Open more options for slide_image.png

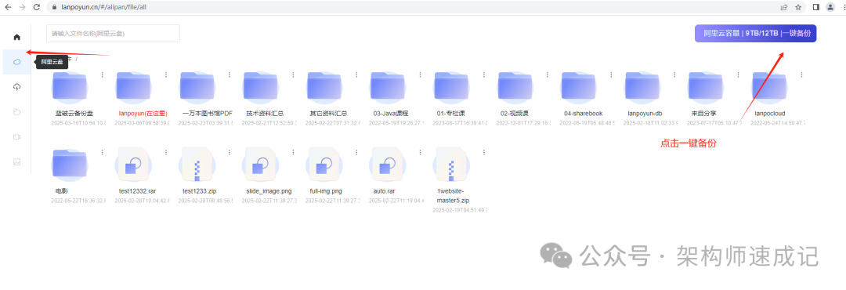[293, 152]
